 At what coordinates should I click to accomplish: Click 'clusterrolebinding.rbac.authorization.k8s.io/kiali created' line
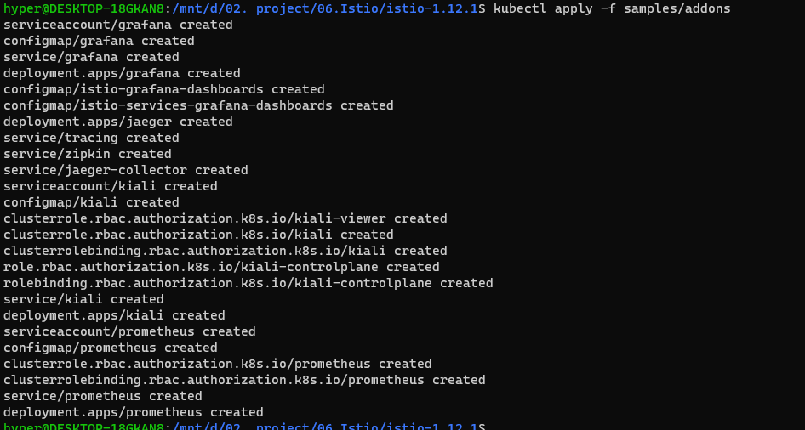pyautogui.click(x=226, y=251)
